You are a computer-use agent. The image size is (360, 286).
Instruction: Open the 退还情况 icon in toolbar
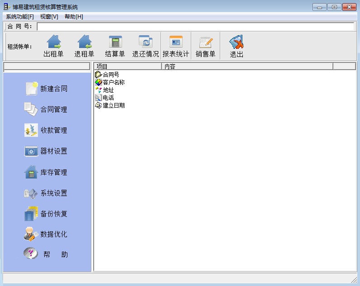tap(146, 42)
